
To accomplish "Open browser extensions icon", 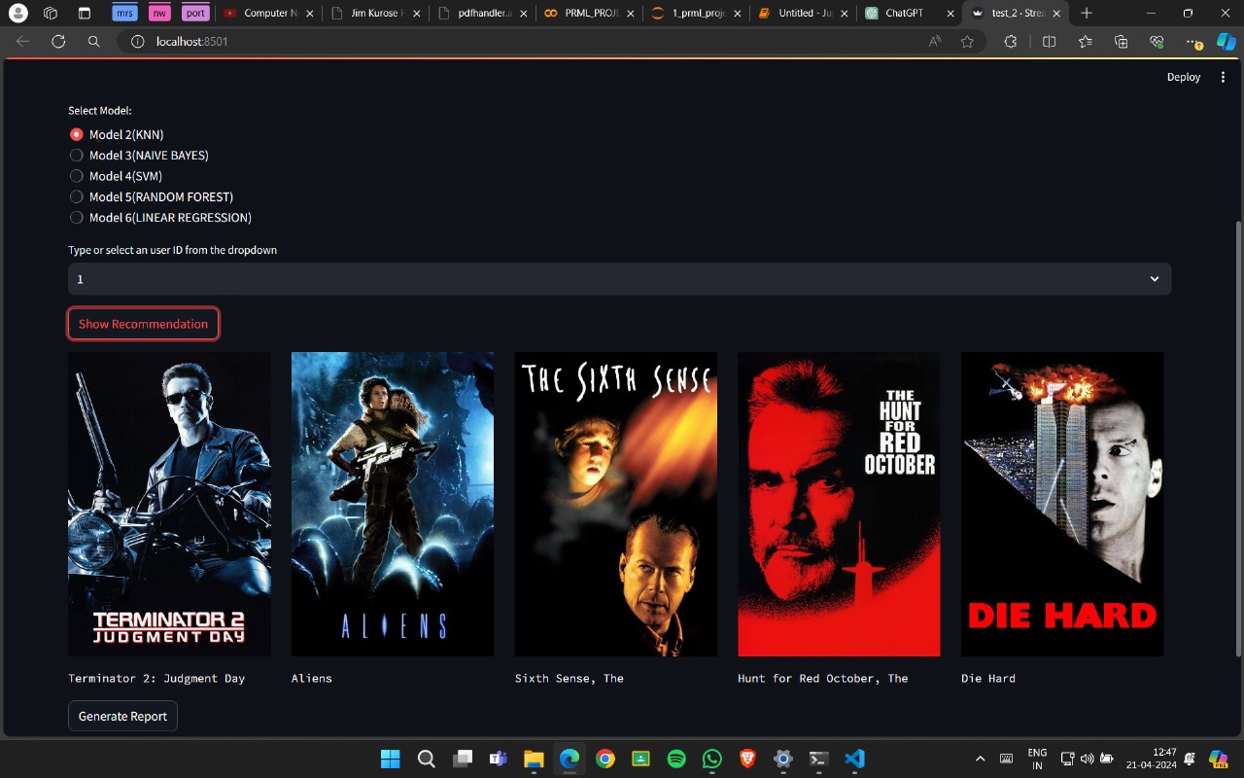I will click(x=1010, y=42).
